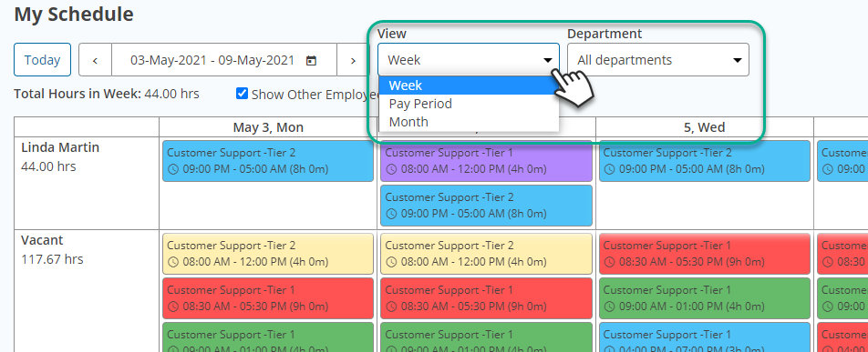This screenshot has width=868, height=352.
Task: Click Linda Martin's 44.00 hrs total
Action: [x=48, y=166]
